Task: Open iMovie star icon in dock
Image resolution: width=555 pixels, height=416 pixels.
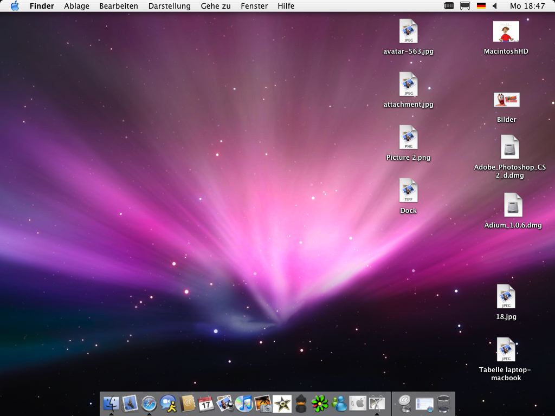Action: (282, 403)
